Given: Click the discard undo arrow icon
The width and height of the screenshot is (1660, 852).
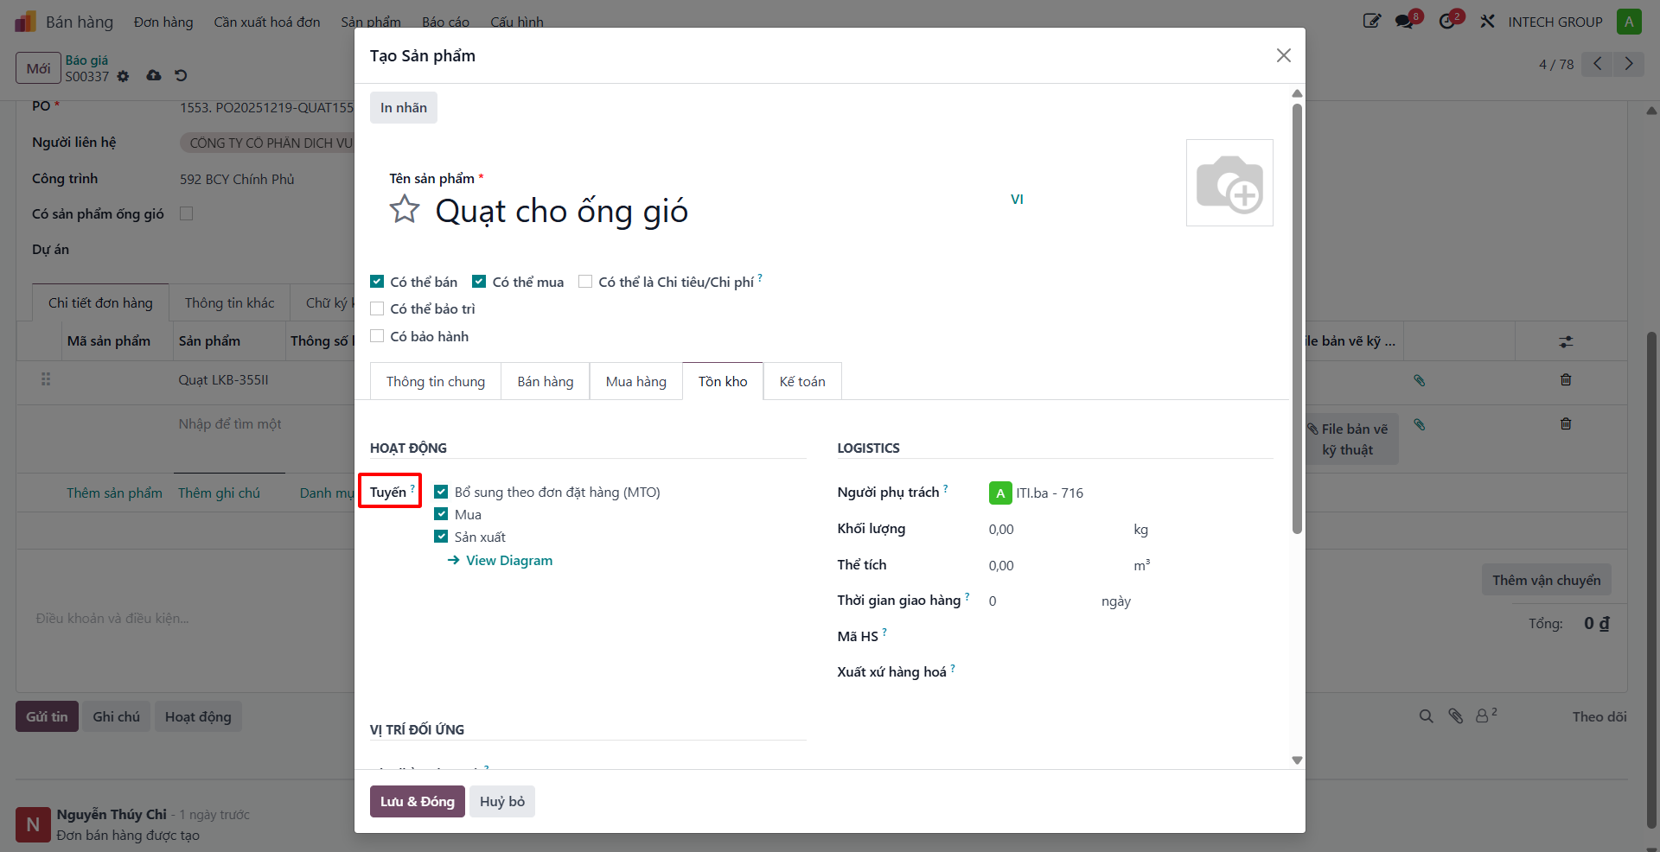Looking at the screenshot, I should point(181,75).
